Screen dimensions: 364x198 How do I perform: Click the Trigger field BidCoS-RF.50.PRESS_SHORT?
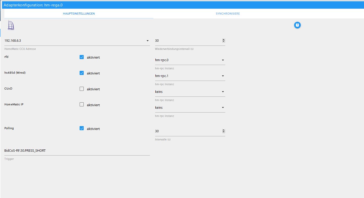pyautogui.click(x=77, y=151)
